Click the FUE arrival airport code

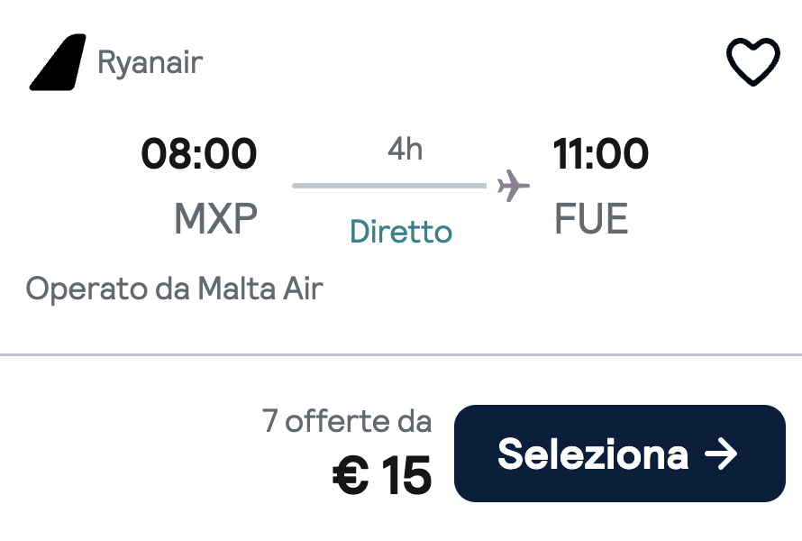(x=591, y=219)
